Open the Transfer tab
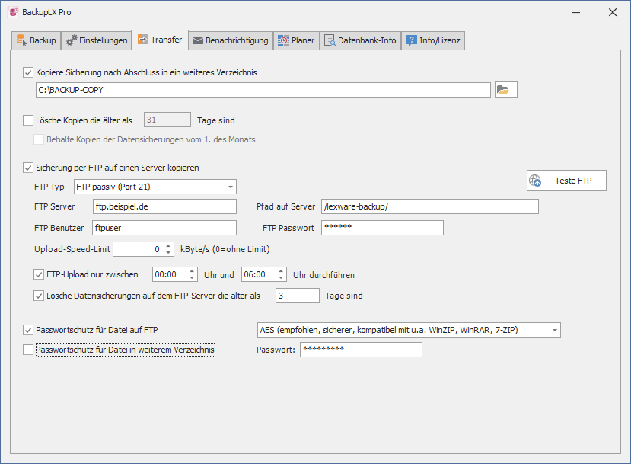The width and height of the screenshot is (631, 464). 159,40
